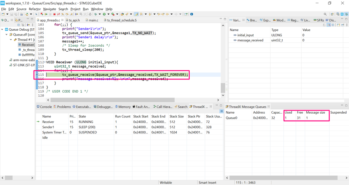Click the editor horizontal scrollbar thumb
The image size is (349, 185).
[112, 100]
